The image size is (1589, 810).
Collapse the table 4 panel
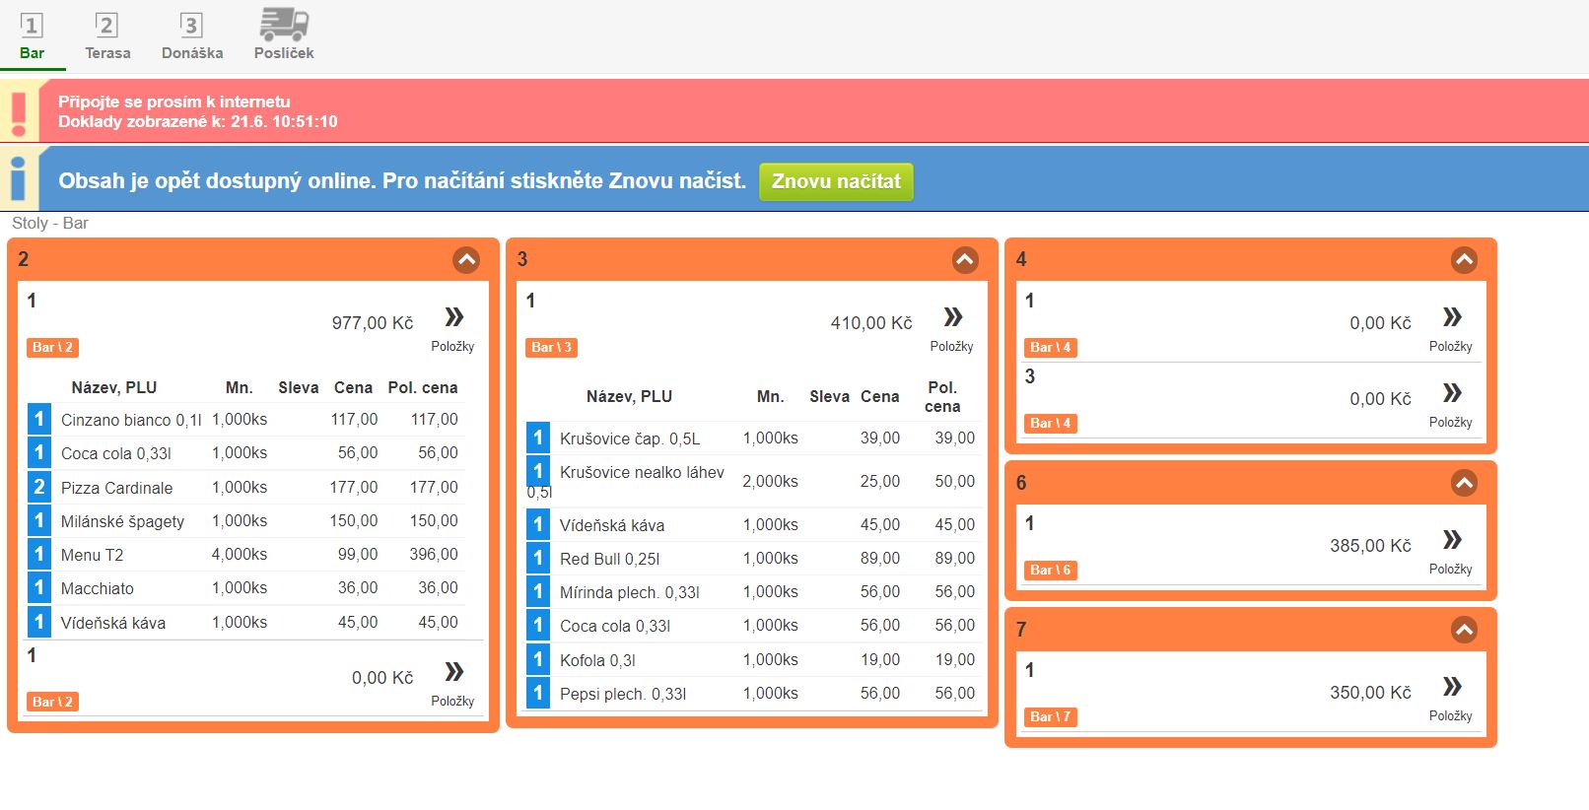pyautogui.click(x=1464, y=260)
